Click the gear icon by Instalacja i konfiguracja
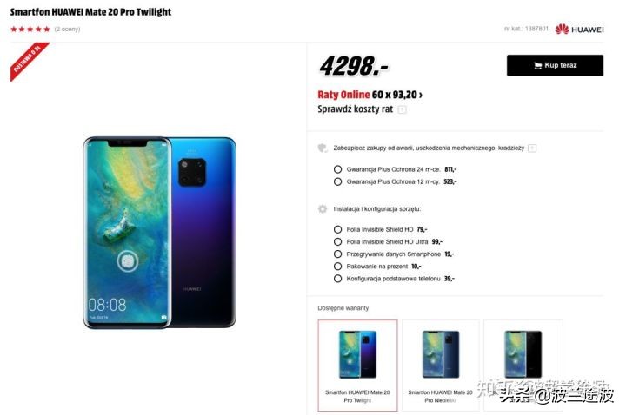The width and height of the screenshot is (626, 415). 323,208
